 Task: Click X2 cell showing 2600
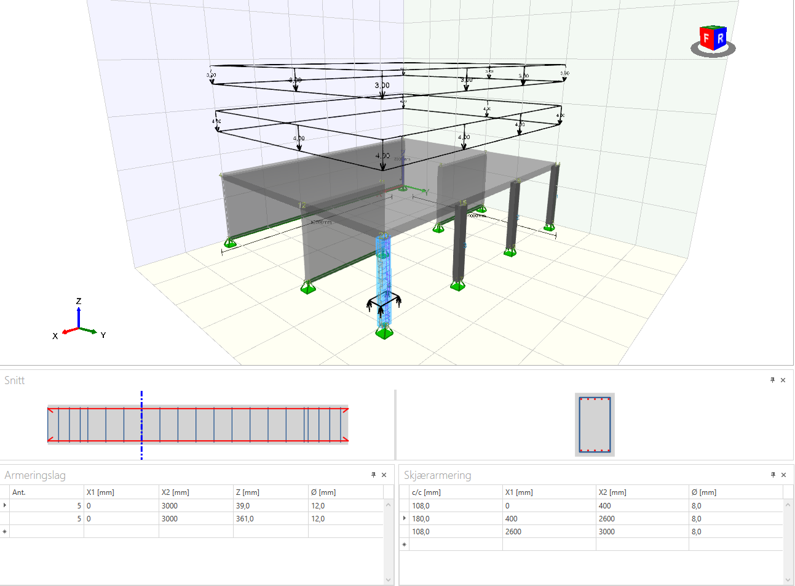643,518
